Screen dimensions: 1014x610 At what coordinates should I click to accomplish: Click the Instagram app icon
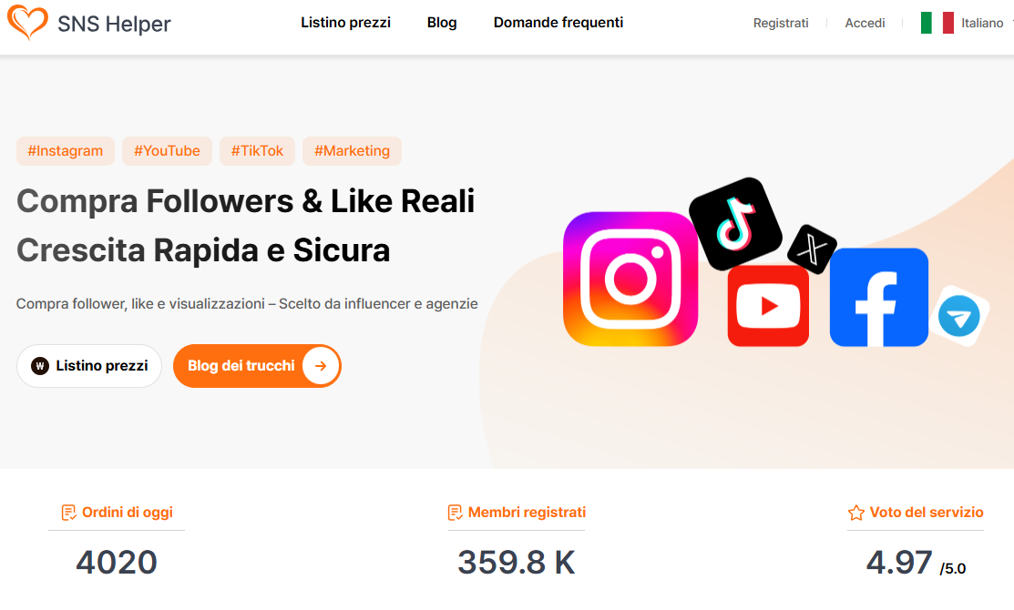pos(630,279)
